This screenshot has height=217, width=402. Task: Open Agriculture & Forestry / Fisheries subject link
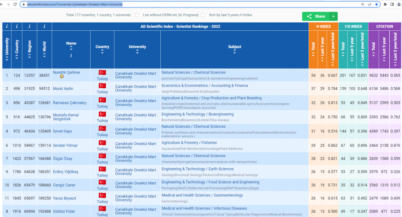coord(189,143)
